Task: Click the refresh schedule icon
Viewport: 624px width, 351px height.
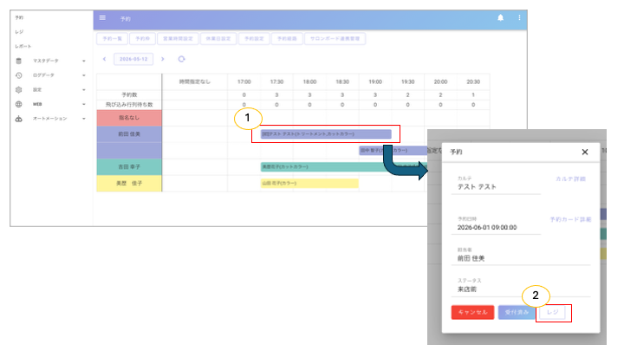Action: pos(181,59)
